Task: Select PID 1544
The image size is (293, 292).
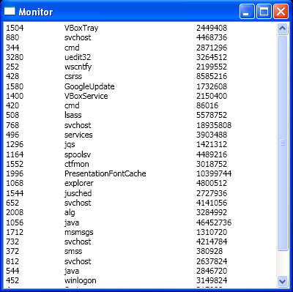Action: pyautogui.click(x=15, y=193)
